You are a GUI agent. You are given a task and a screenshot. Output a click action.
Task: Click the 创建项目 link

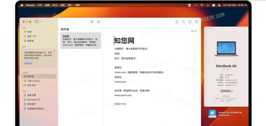click(x=28, y=63)
